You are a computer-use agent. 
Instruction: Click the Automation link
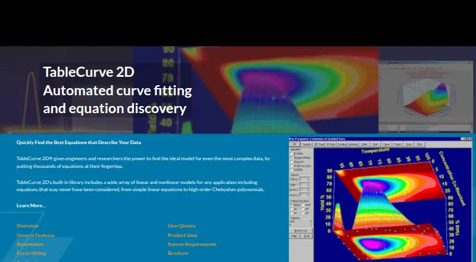point(30,244)
